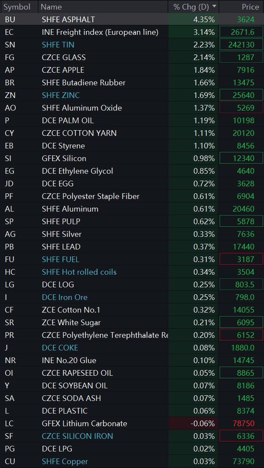264x468 pixels.
Task: Click the -0.06% Lithium Carbonate change cell
Action: tap(193, 424)
